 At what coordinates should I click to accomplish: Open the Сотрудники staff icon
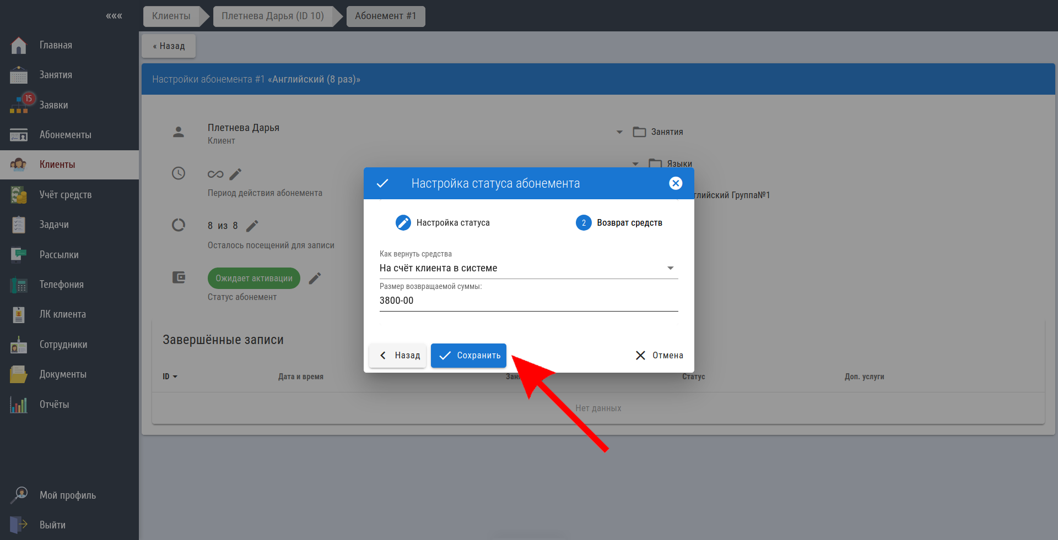19,345
